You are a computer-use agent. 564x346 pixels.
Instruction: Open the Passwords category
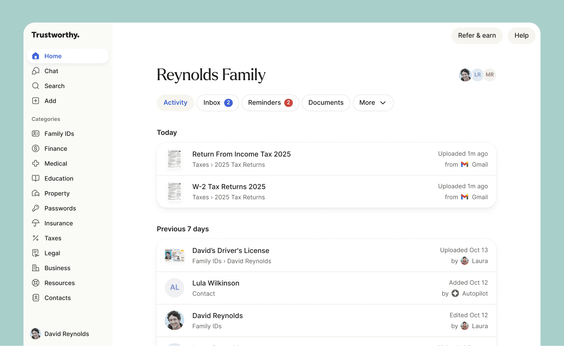(x=60, y=208)
